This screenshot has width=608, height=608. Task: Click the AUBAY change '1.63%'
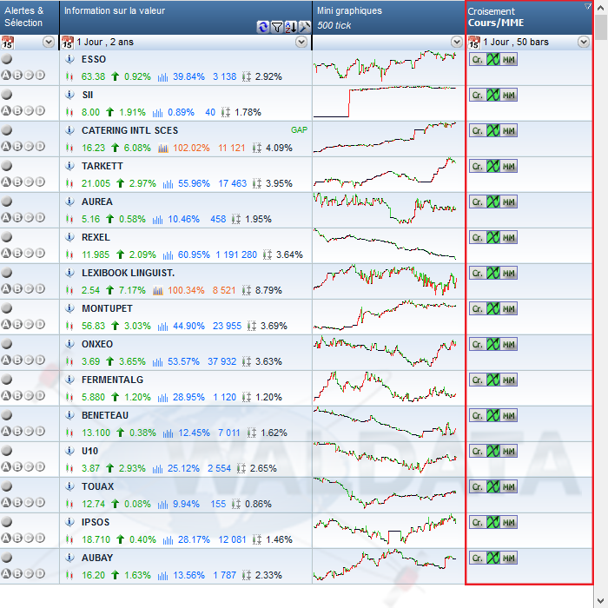(x=137, y=575)
